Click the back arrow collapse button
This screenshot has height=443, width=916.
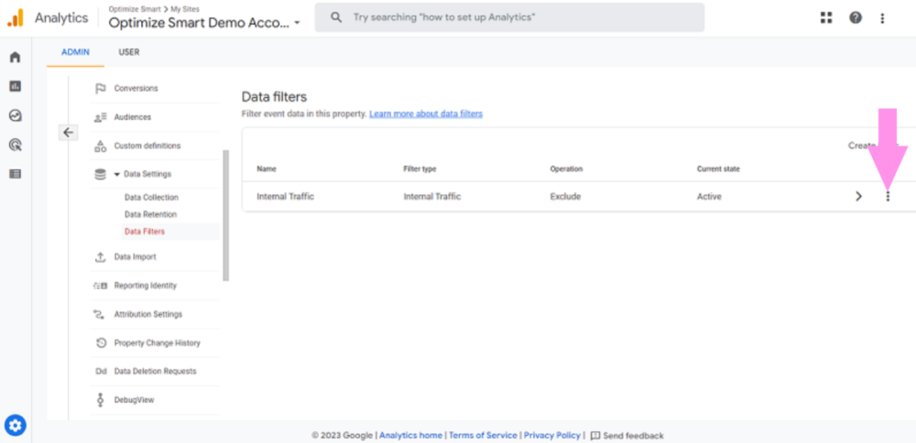pos(69,132)
